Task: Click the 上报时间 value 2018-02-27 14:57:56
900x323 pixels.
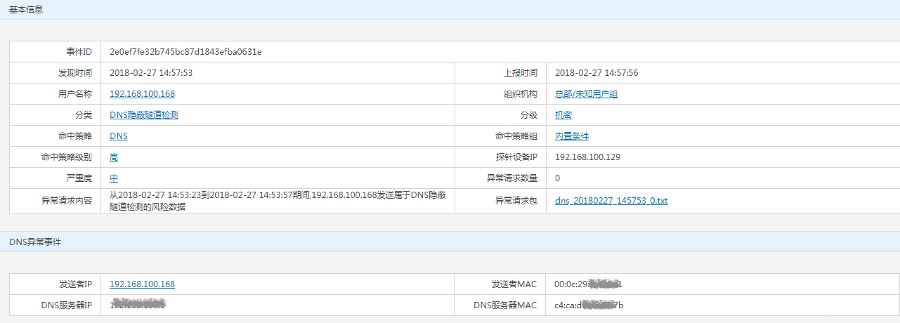Action: pyautogui.click(x=596, y=73)
